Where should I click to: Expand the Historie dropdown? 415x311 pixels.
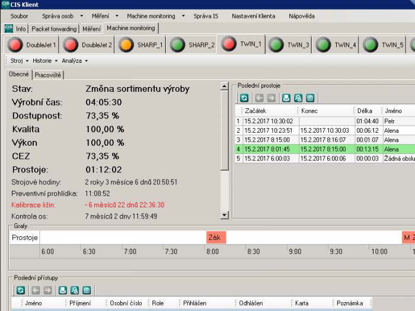pyautogui.click(x=44, y=60)
